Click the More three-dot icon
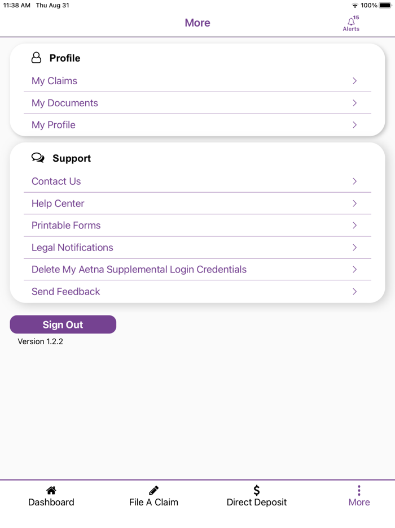Viewport: 395px width, 528px height. coord(359,490)
